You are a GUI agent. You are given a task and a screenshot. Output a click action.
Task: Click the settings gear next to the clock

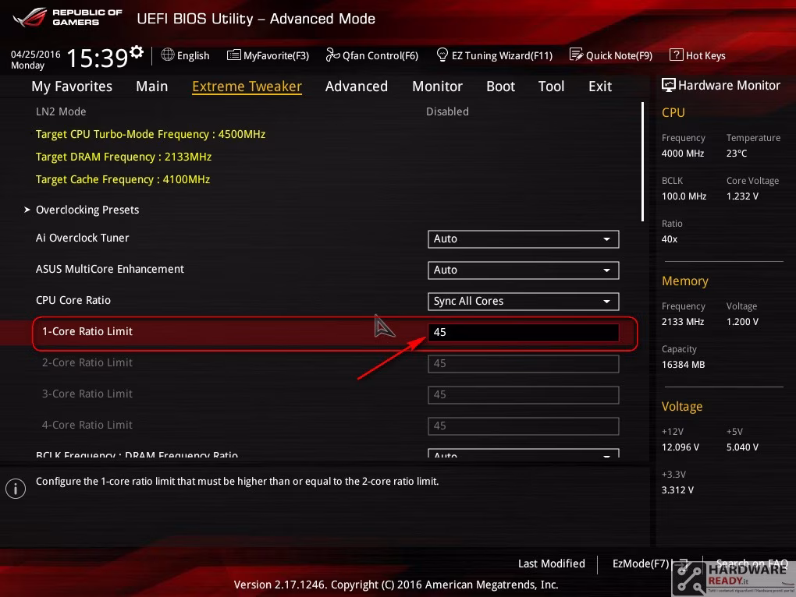[x=136, y=51]
